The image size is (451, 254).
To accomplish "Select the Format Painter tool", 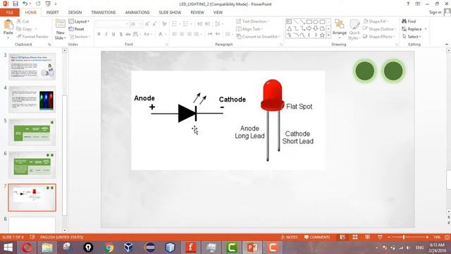I will click(x=32, y=37).
